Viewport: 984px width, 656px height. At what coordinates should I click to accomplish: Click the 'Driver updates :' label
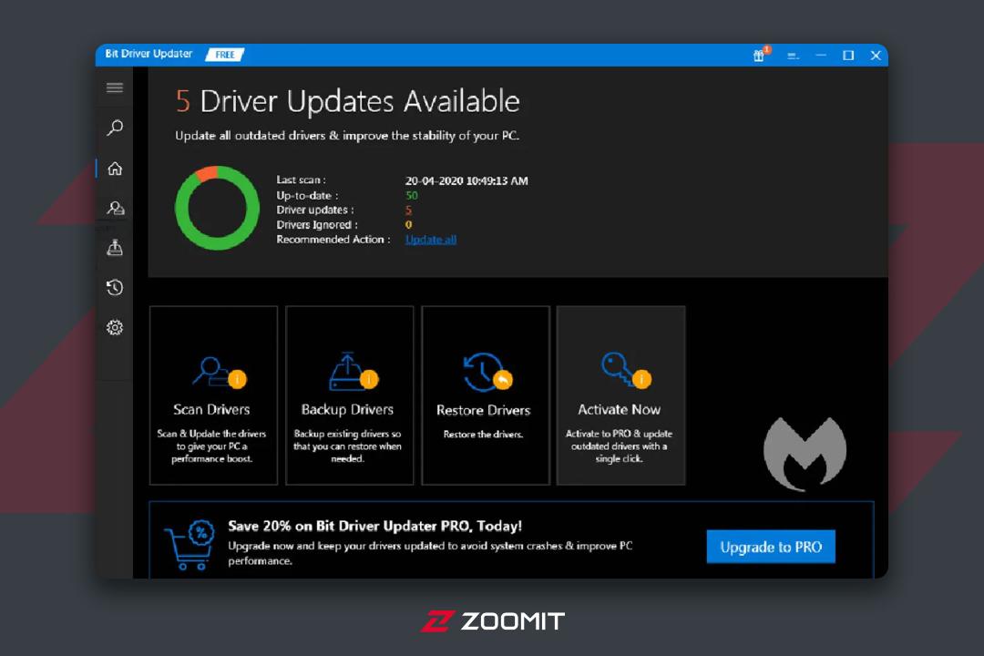tap(315, 210)
